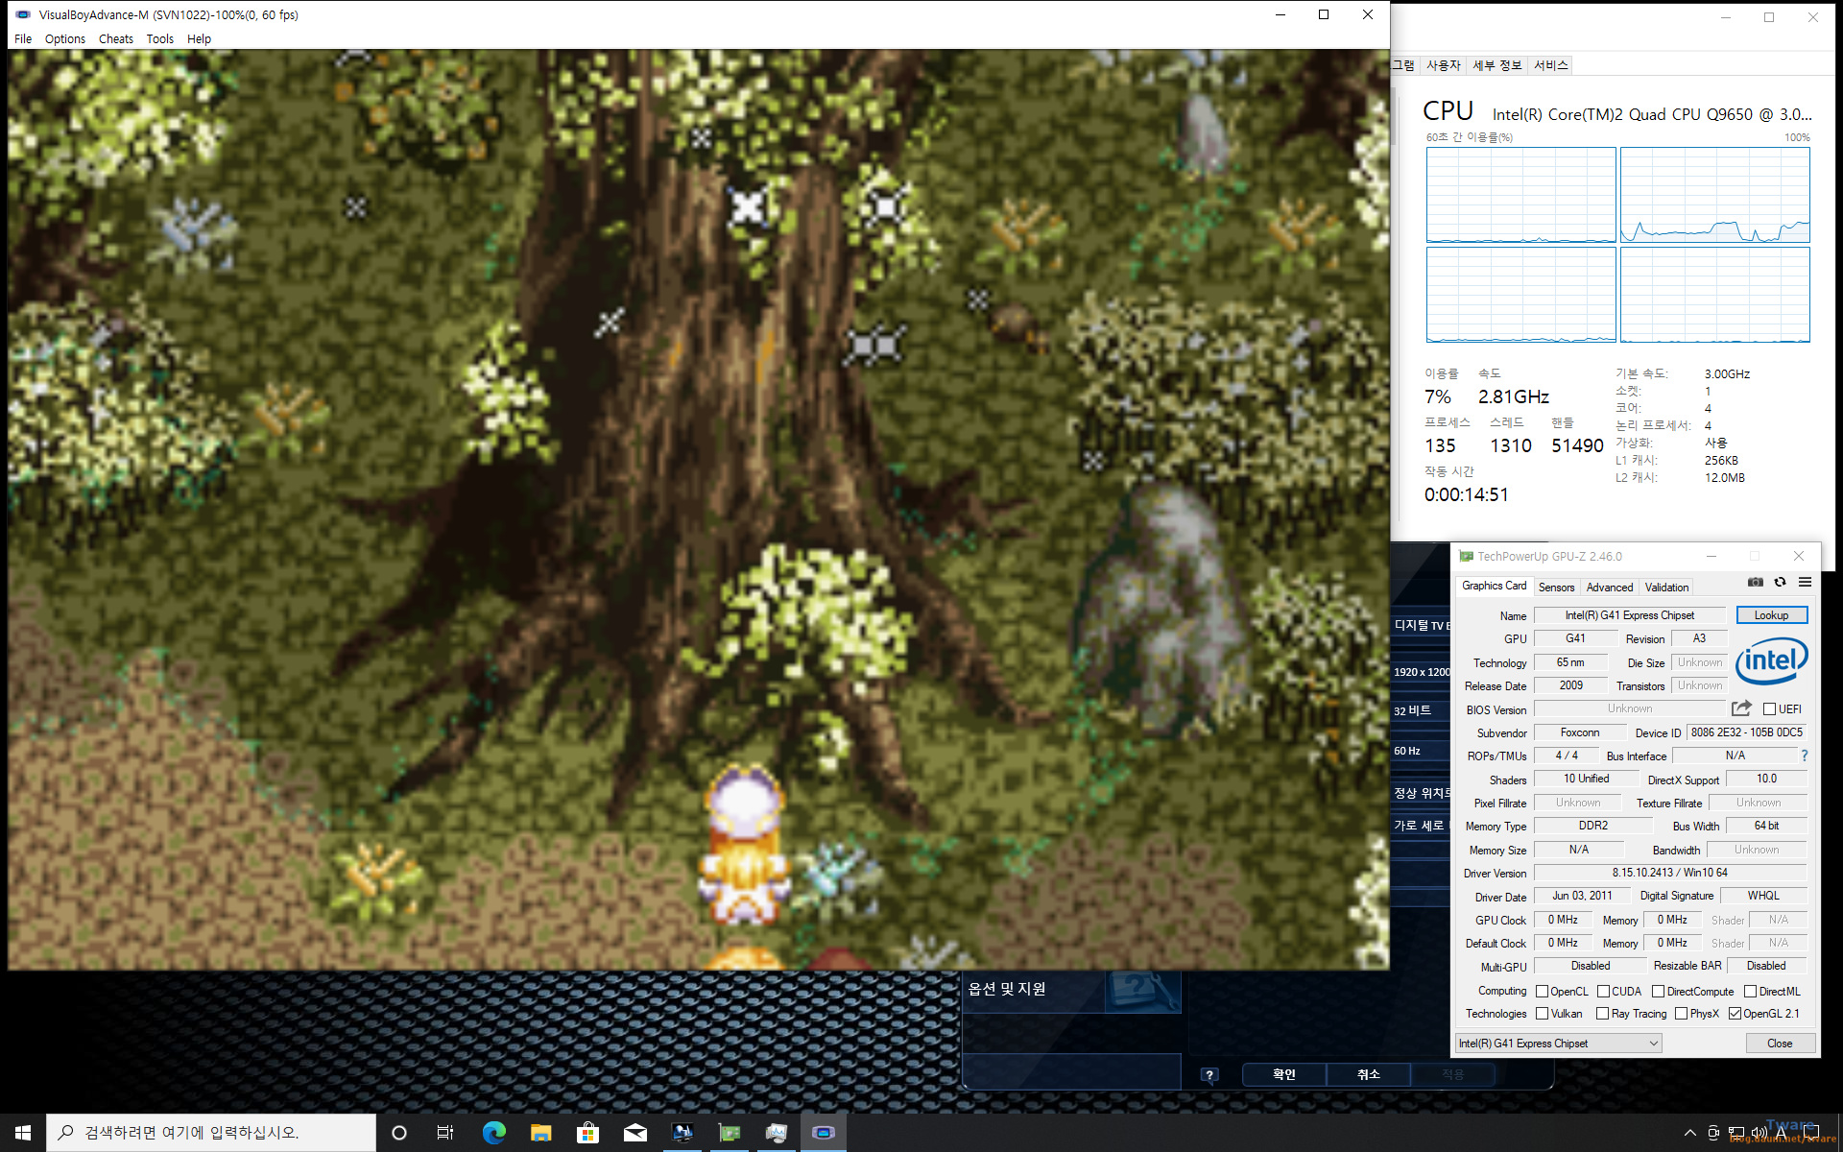
Task: Toggle the Vulkan checkbox
Action: click(1542, 1014)
